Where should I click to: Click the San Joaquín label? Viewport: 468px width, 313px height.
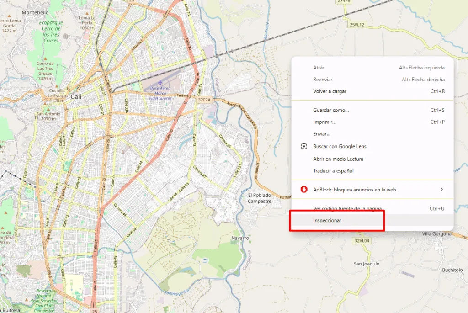click(367, 264)
